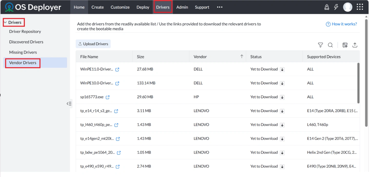Open the Create menu
This screenshot has width=370, height=177.
point(98,7)
